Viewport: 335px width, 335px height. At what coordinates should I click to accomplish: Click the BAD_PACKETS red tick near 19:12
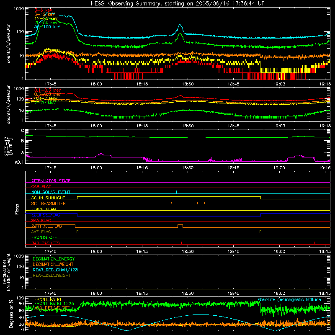[x=315, y=243]
